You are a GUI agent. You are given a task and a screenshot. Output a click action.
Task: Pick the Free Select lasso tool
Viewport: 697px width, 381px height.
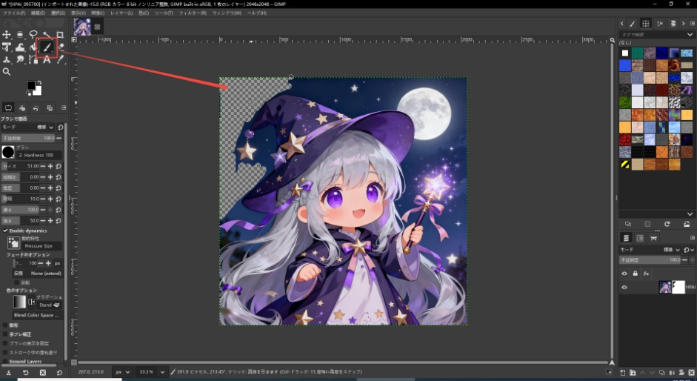click(x=33, y=35)
